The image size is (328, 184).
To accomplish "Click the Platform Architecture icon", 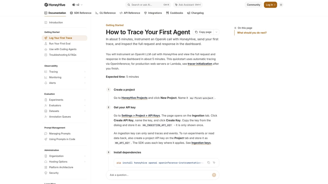I will click(46, 167).
